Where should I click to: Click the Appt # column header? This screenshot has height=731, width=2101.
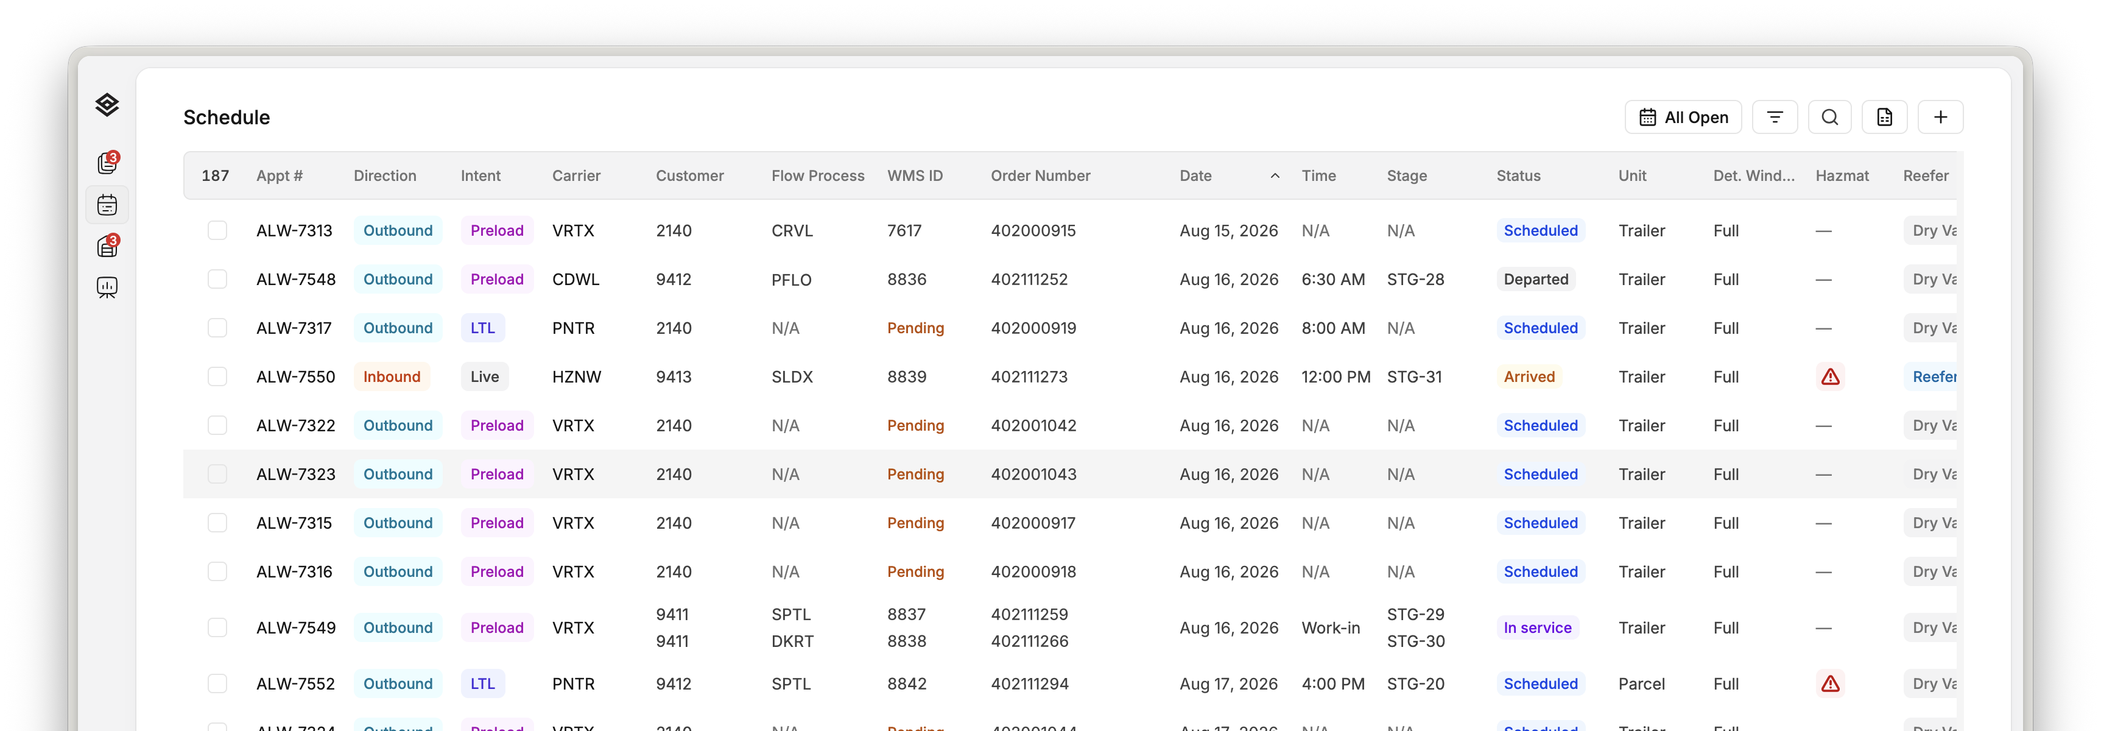click(279, 175)
